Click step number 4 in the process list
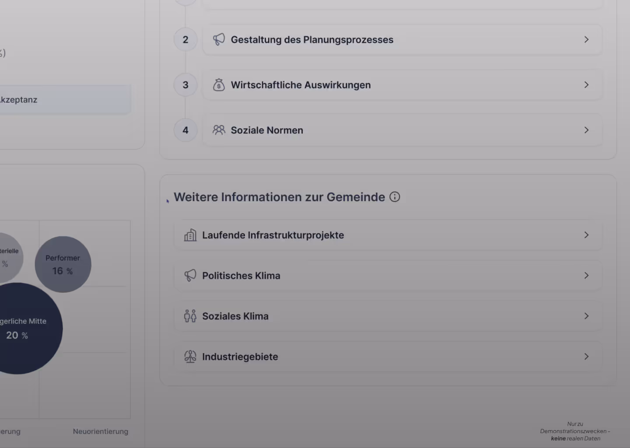 click(x=185, y=130)
